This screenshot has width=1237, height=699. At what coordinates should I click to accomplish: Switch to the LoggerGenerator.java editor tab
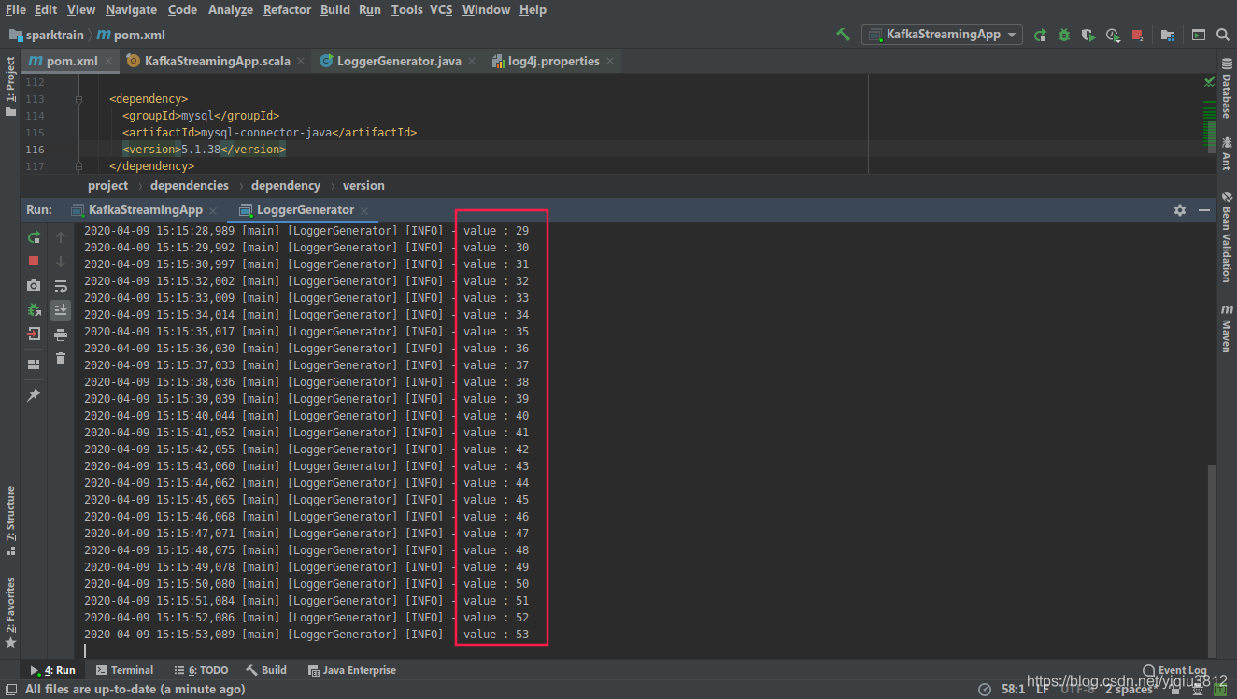coord(399,61)
